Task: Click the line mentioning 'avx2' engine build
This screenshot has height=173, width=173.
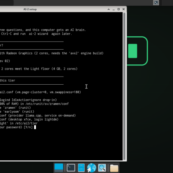Action: click(x=52, y=53)
